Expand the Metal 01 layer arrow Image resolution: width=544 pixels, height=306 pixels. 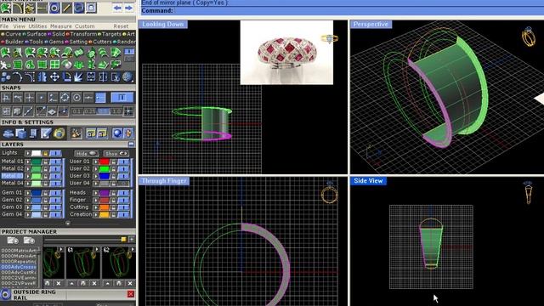tap(28, 161)
